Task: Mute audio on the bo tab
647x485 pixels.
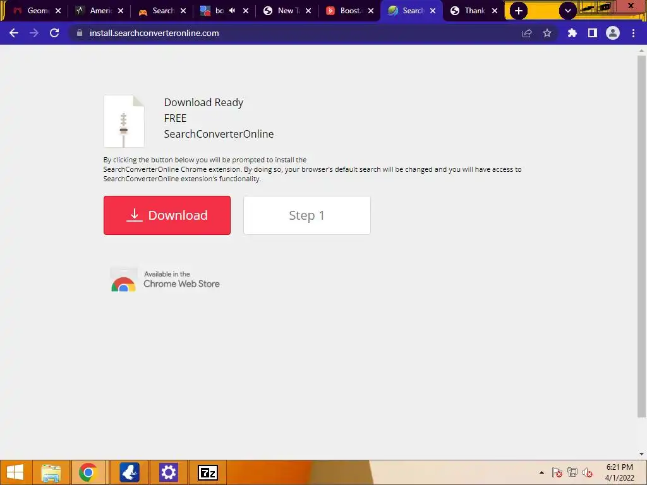Action: [x=233, y=11]
